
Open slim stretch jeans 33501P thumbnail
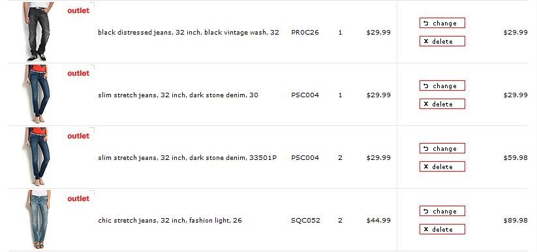pyautogui.click(x=38, y=157)
